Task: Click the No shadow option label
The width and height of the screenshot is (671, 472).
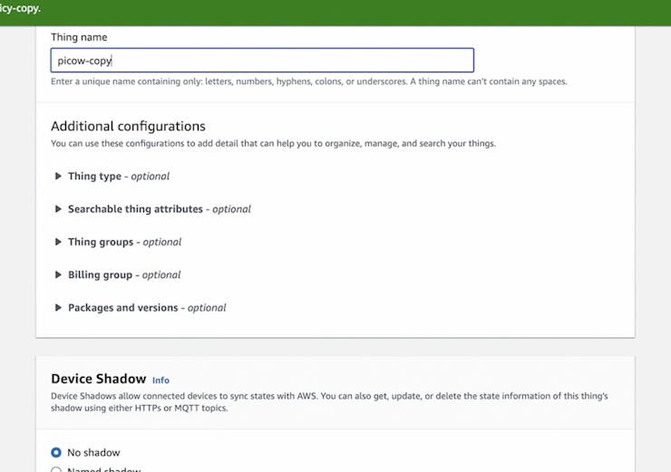Action: [x=93, y=452]
